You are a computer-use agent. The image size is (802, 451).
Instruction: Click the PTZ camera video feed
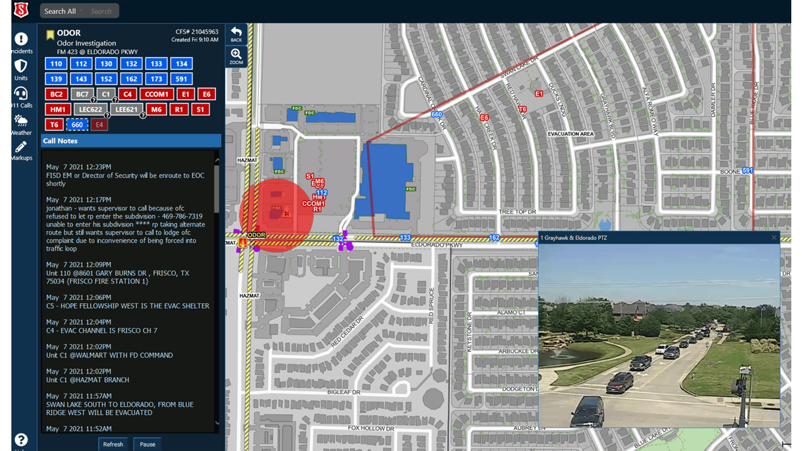coord(659,335)
